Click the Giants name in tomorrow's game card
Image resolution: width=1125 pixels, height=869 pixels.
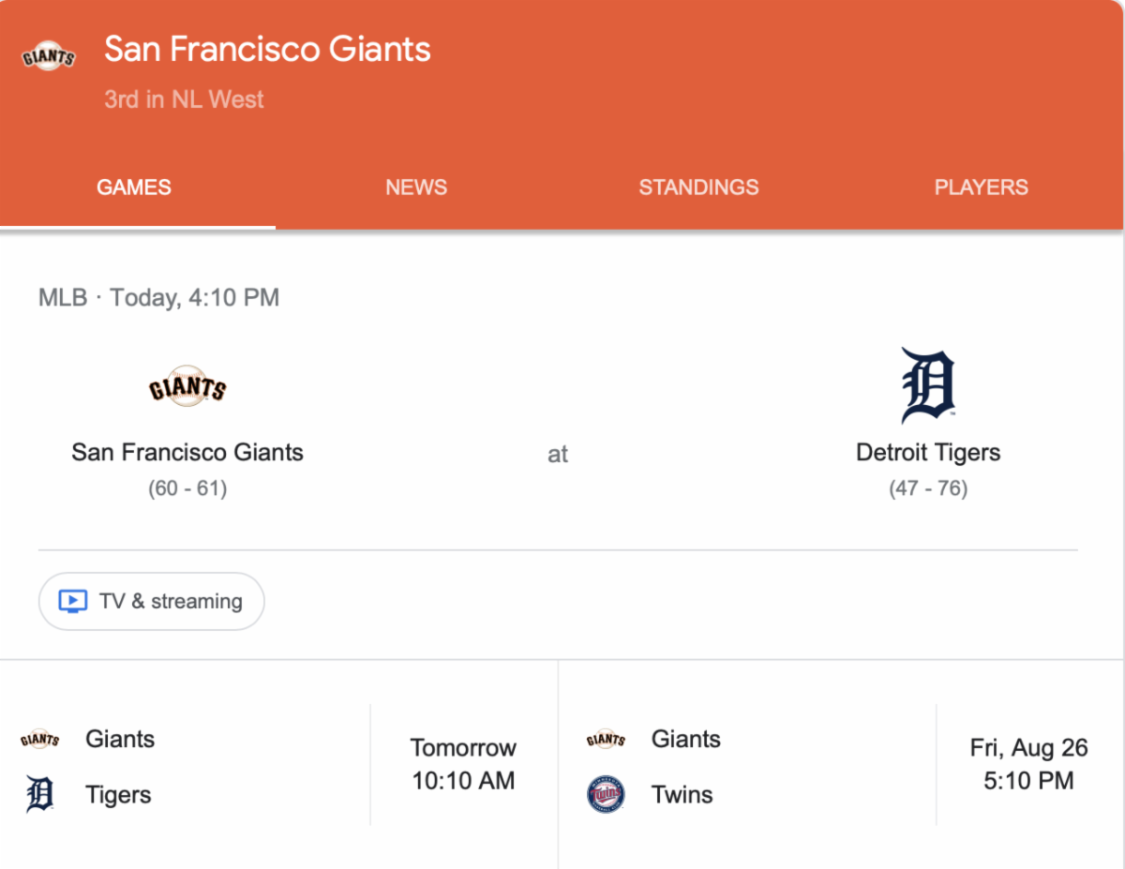click(120, 739)
